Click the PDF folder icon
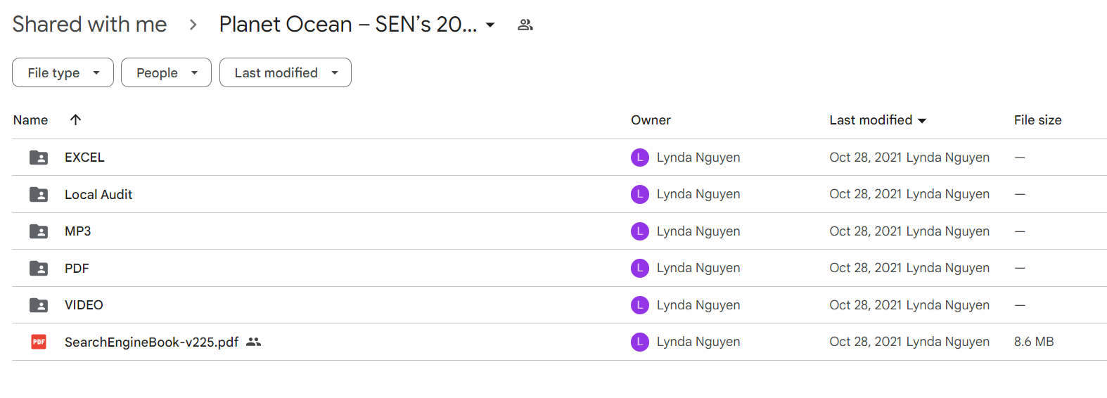This screenshot has height=398, width=1107. tap(39, 269)
